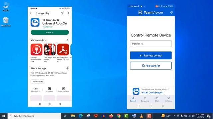The height and width of the screenshot is (119, 213).
Task: Open VLC media player from taskbar
Action: [142, 116]
